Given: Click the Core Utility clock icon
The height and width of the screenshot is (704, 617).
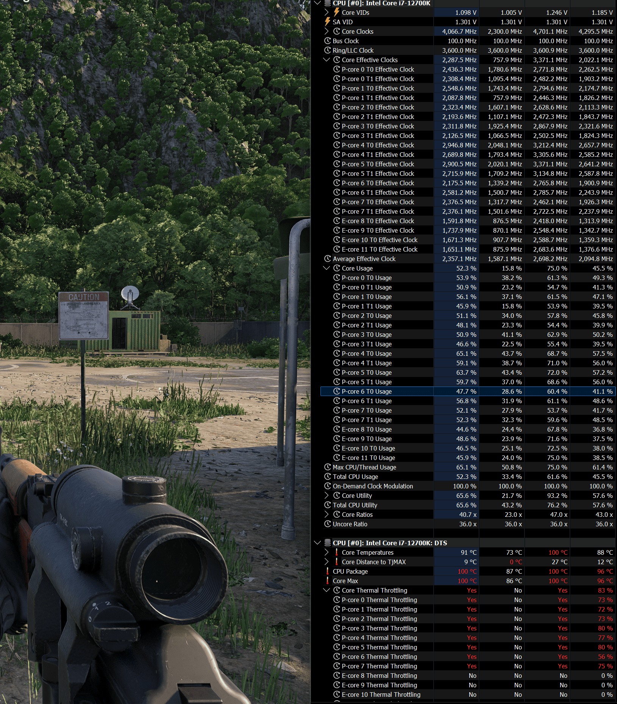Looking at the screenshot, I should click(x=337, y=496).
